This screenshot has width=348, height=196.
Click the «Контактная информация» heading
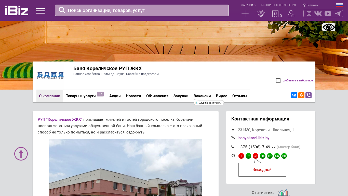[x=260, y=119]
